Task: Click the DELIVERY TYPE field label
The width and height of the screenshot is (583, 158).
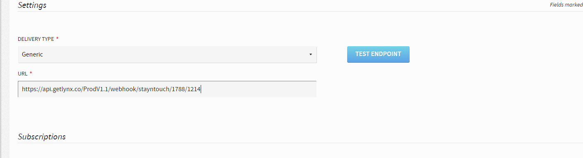Action: point(36,39)
